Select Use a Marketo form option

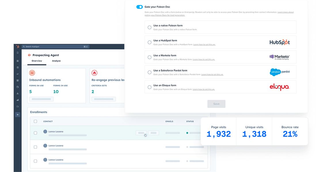149,57
